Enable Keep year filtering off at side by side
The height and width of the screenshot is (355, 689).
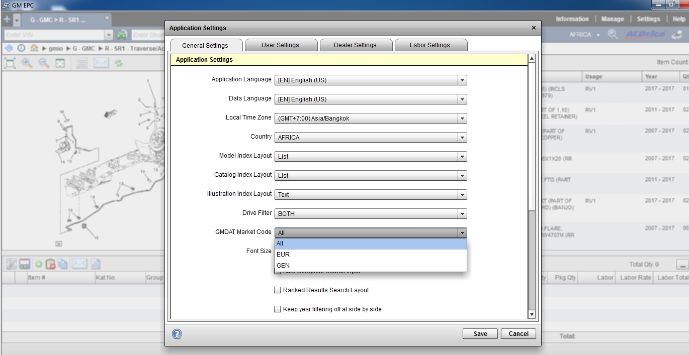click(x=277, y=309)
